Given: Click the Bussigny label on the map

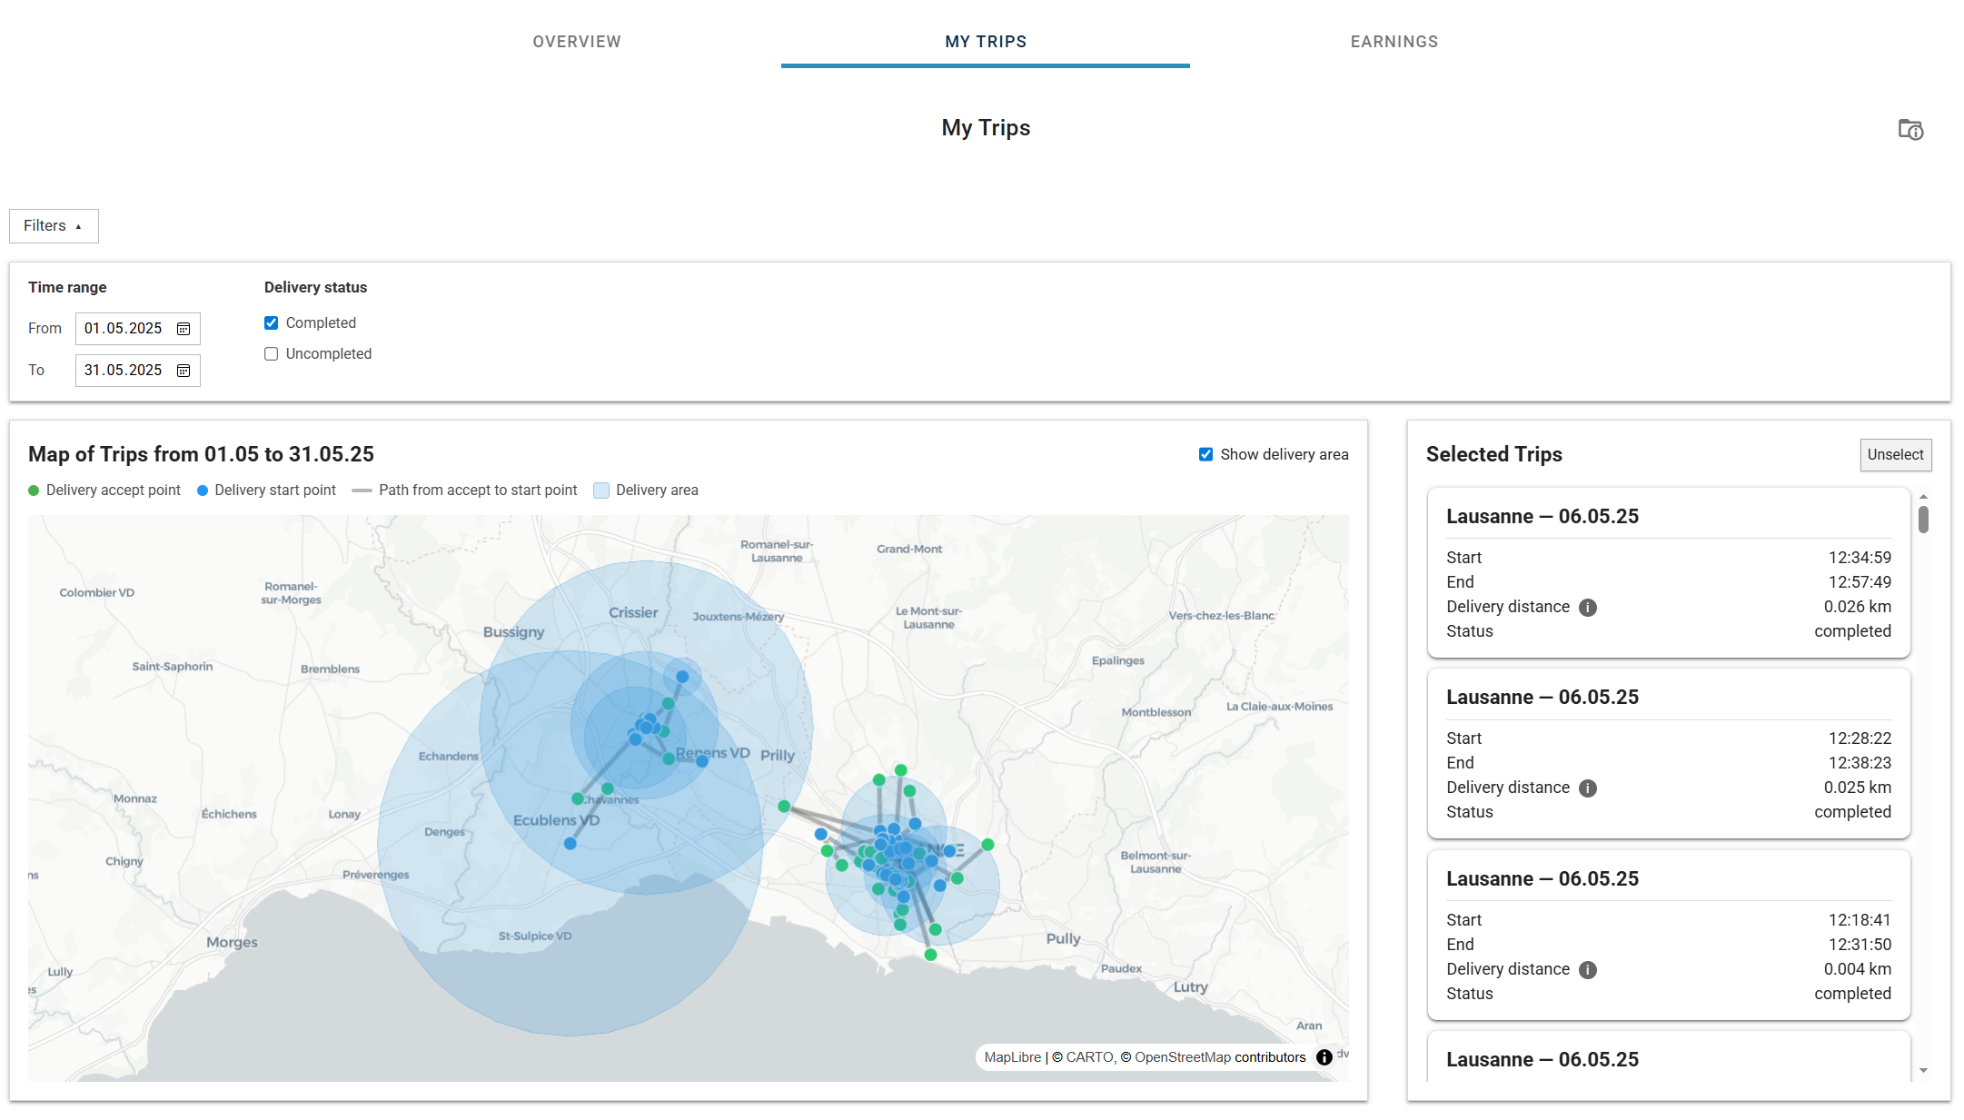Looking at the screenshot, I should (x=514, y=632).
